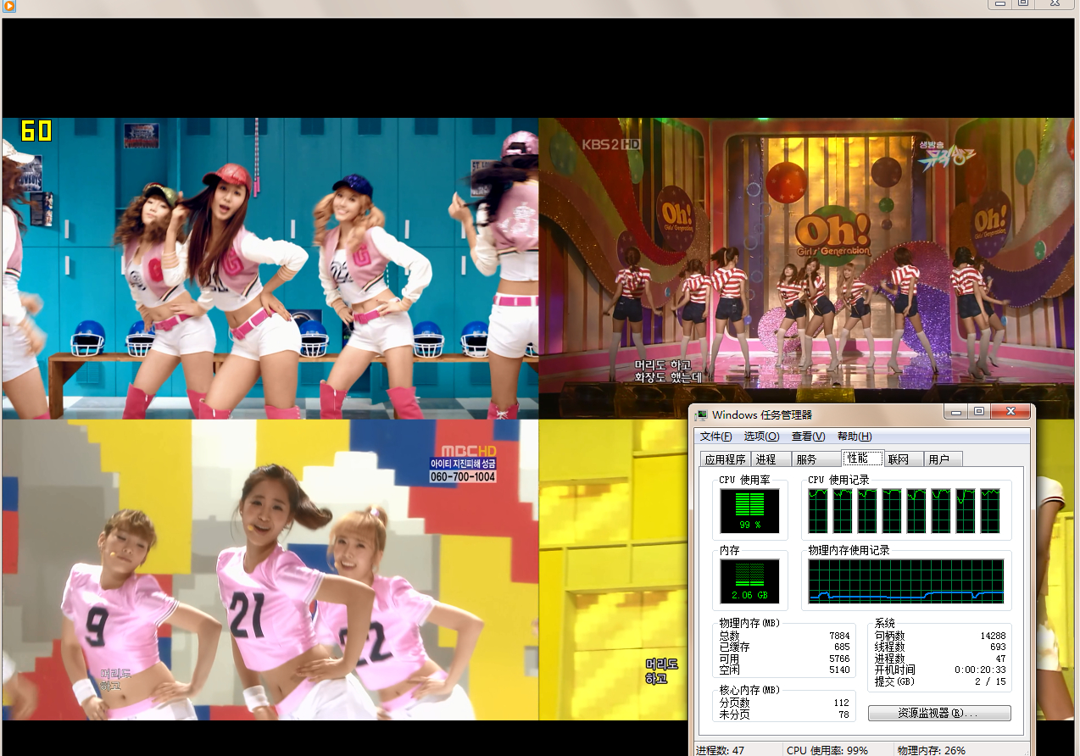This screenshot has height=756, width=1080.
Task: Click the "物理内存(MB)" group label
Action: 749,623
